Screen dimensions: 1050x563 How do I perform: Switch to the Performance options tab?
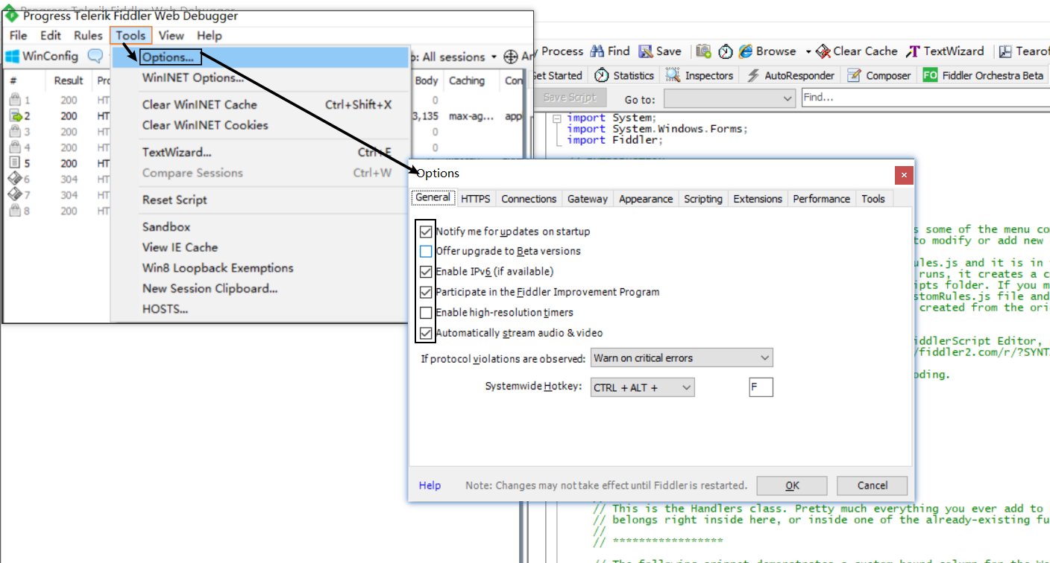click(x=822, y=199)
